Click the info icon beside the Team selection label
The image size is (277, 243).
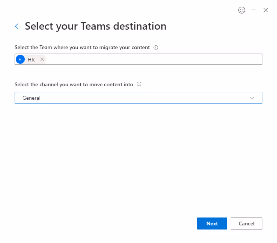pyautogui.click(x=156, y=48)
